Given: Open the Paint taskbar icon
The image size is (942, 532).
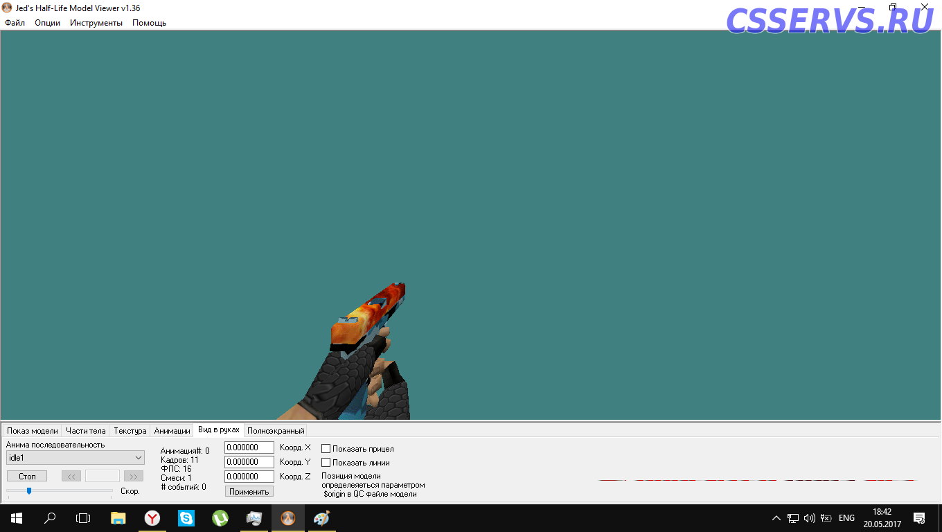Looking at the screenshot, I should coord(321,518).
